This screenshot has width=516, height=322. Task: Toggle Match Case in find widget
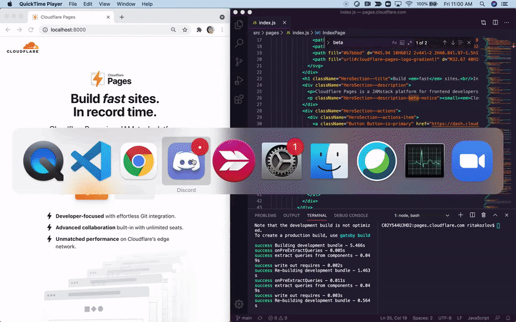coord(394,43)
